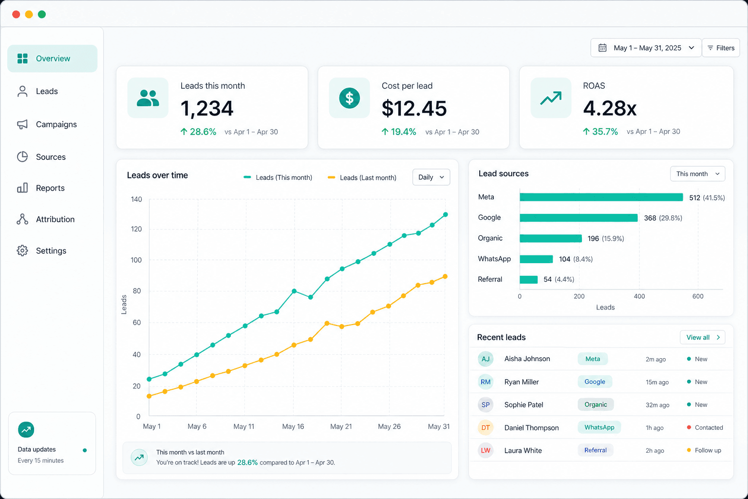Click the WhatsApp bar in Lead sources
The width and height of the screenshot is (748, 499).
coord(536,259)
